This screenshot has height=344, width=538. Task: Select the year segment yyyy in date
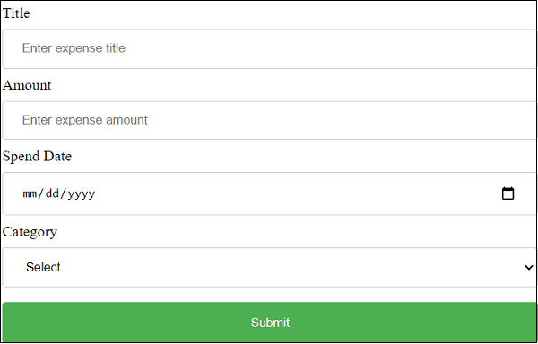click(x=82, y=194)
